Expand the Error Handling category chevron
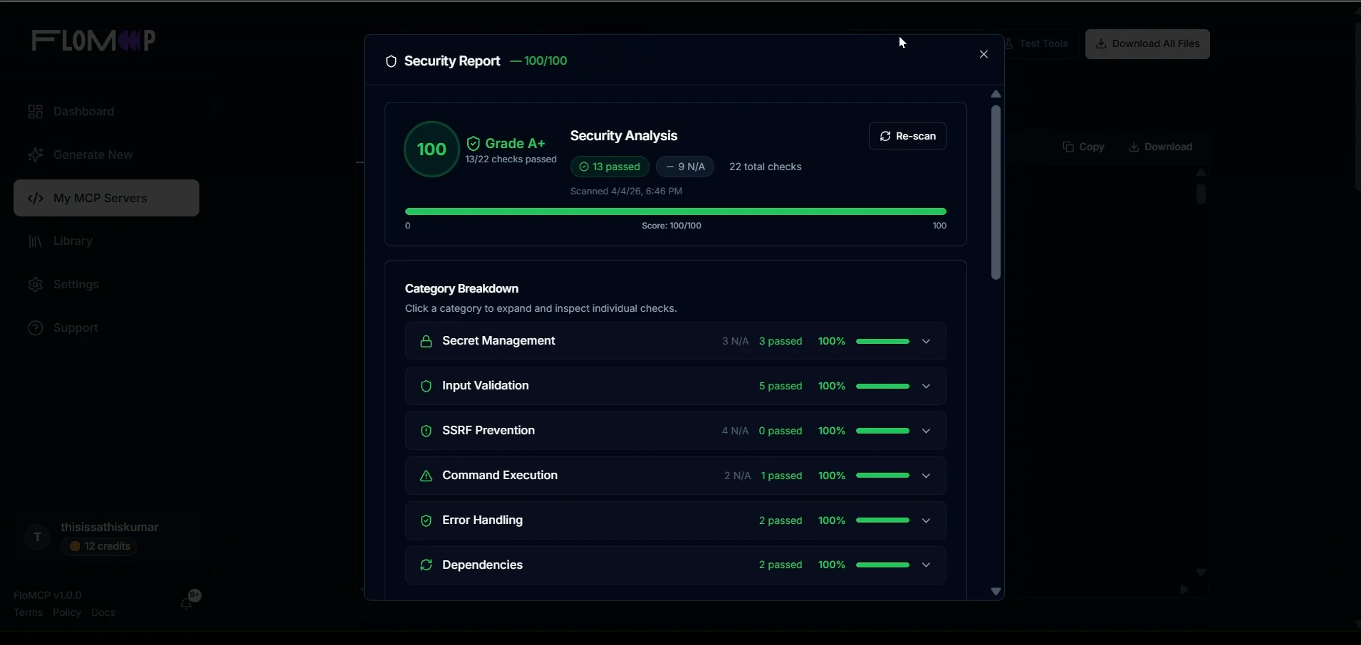Screen dimensions: 1361x645 pos(927,521)
